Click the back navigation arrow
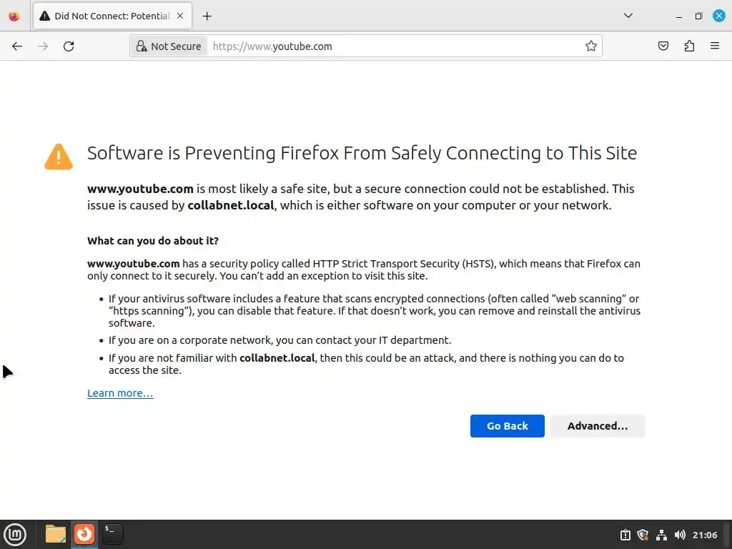732x549 pixels. pyautogui.click(x=17, y=46)
